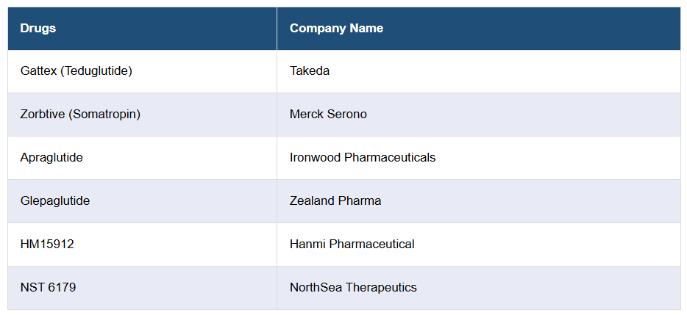Select the Gattex (Teduglutide) cell

(x=76, y=71)
